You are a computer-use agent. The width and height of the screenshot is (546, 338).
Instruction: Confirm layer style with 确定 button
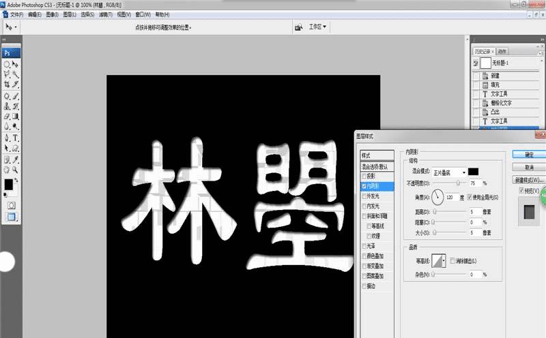[x=530, y=155]
